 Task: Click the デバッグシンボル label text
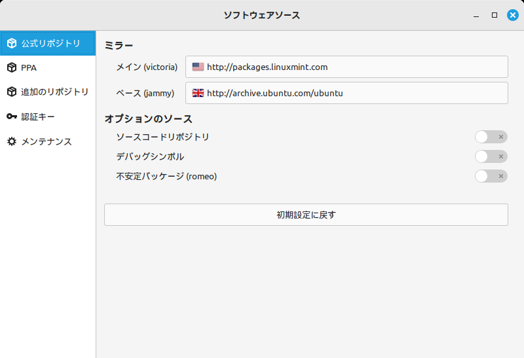pos(150,156)
